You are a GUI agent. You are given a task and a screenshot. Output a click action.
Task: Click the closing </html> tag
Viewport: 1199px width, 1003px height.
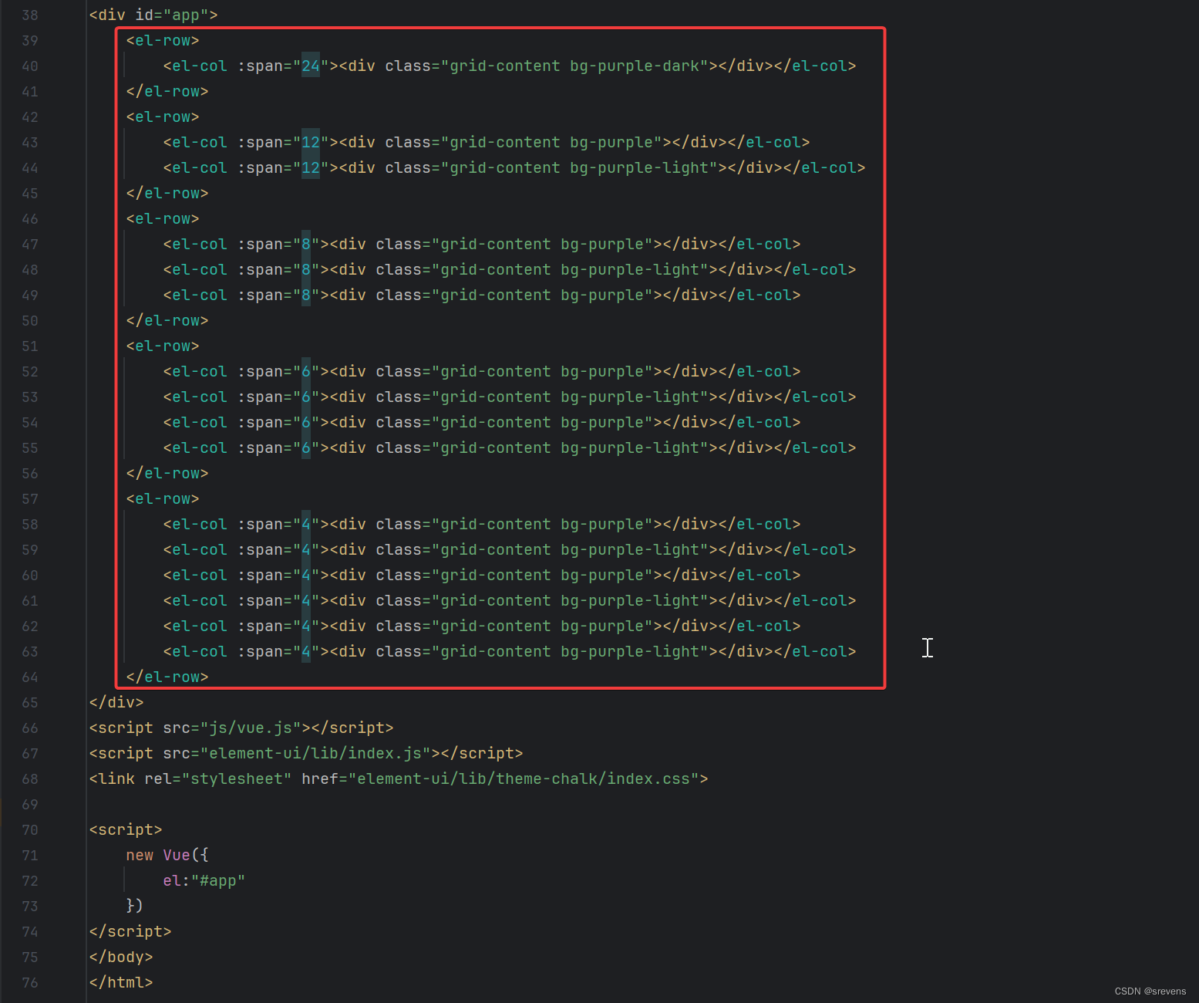121,982
